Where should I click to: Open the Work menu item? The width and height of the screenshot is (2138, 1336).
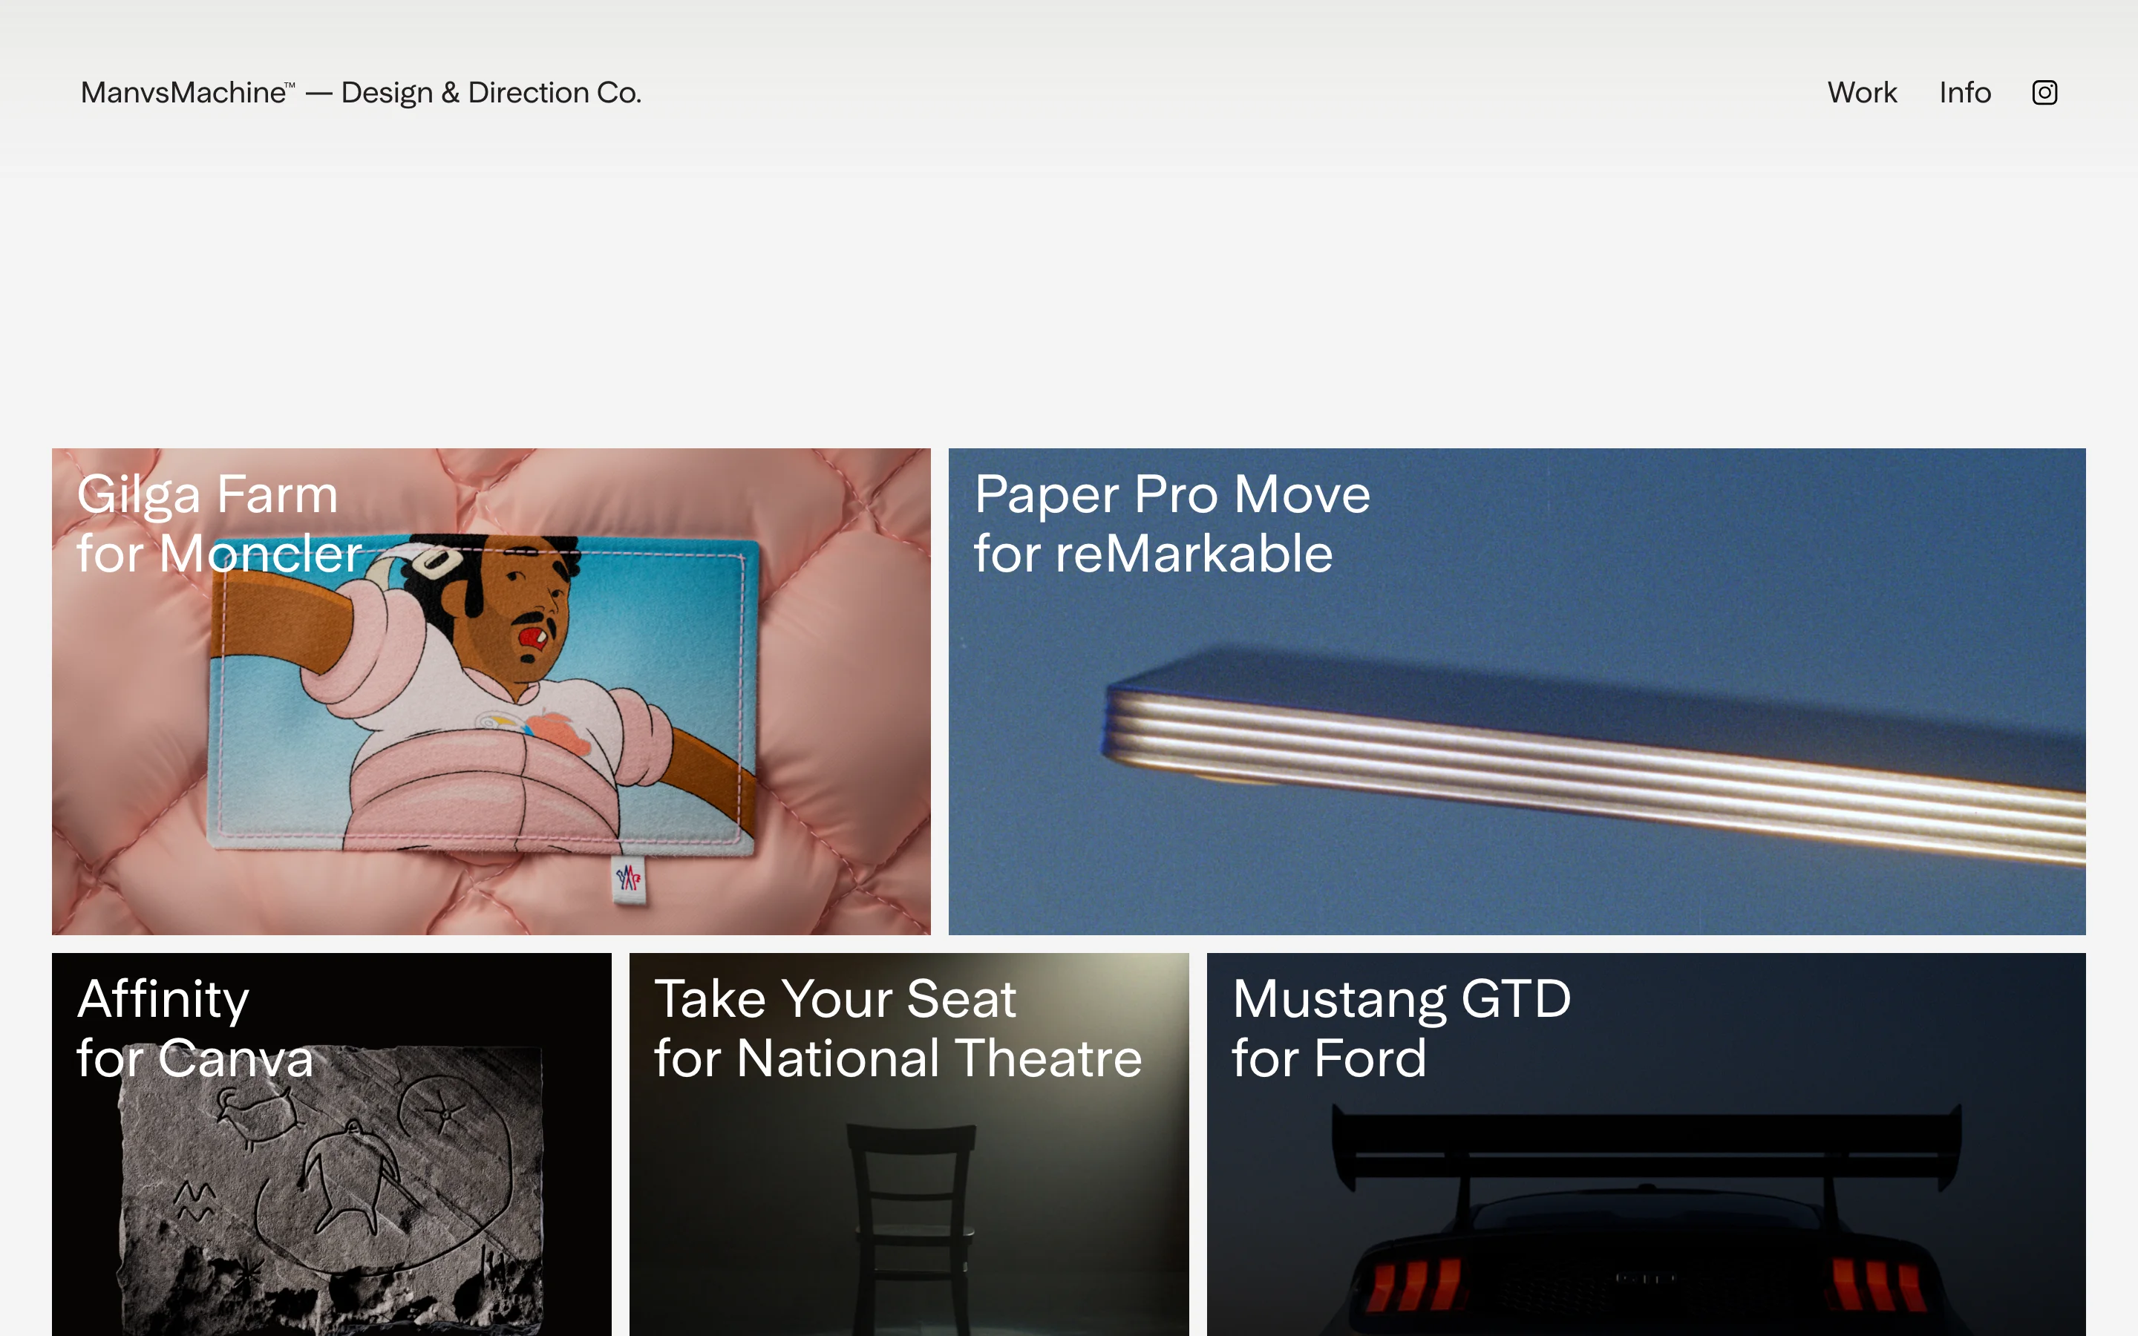1862,93
